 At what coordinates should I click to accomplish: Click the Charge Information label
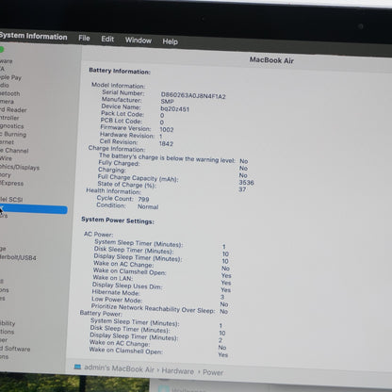tap(117, 149)
